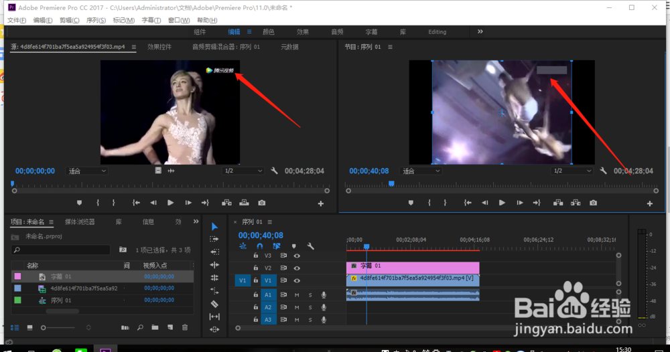Screen dimensions: 670x352
Task: Delete selected item trash icon
Action: (x=185, y=328)
